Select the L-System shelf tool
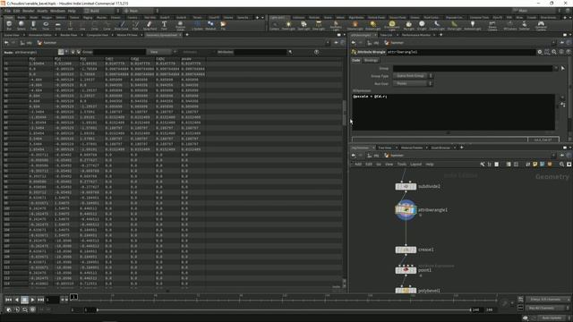 [x=197, y=25]
